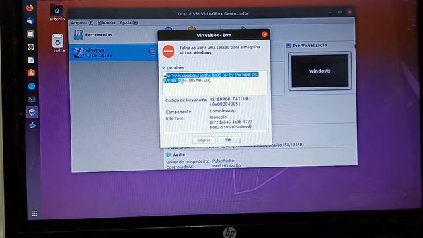Click the windows preview thumbnail
The image size is (423, 238).
point(320,71)
